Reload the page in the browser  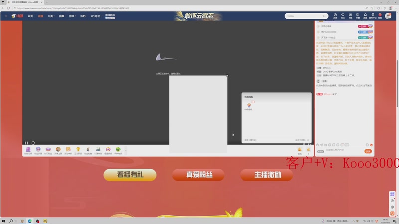8,8
